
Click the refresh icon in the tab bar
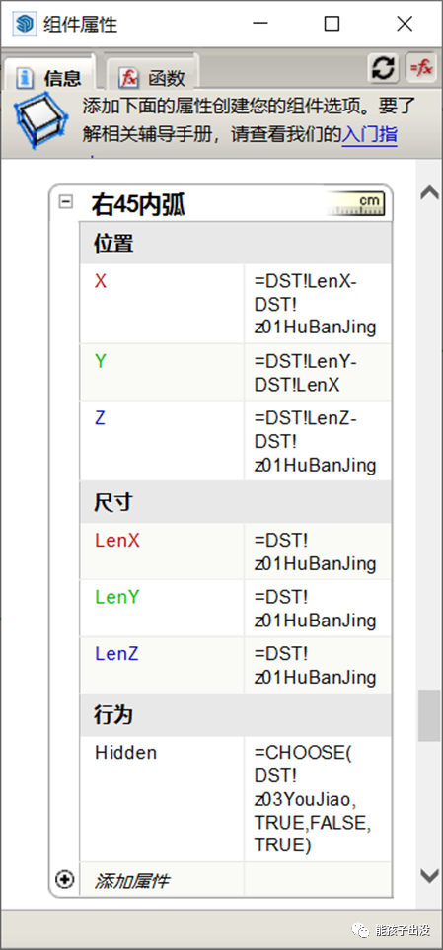tap(383, 68)
